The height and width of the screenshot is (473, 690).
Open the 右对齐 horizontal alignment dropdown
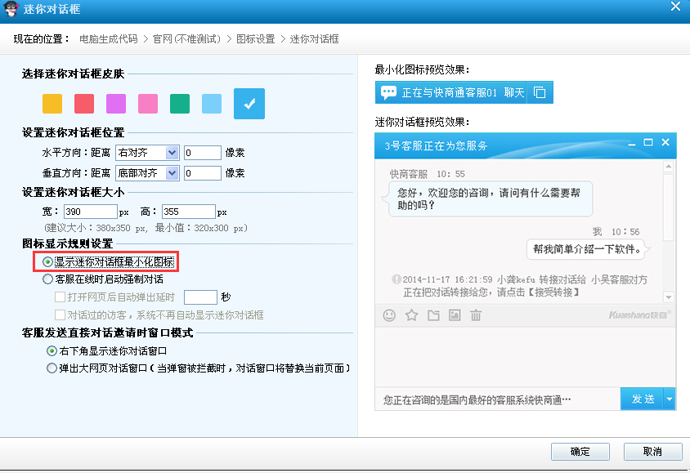[x=172, y=153]
